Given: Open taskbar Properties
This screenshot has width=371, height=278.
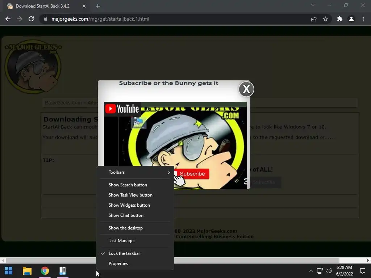Looking at the screenshot, I should coord(135,264).
